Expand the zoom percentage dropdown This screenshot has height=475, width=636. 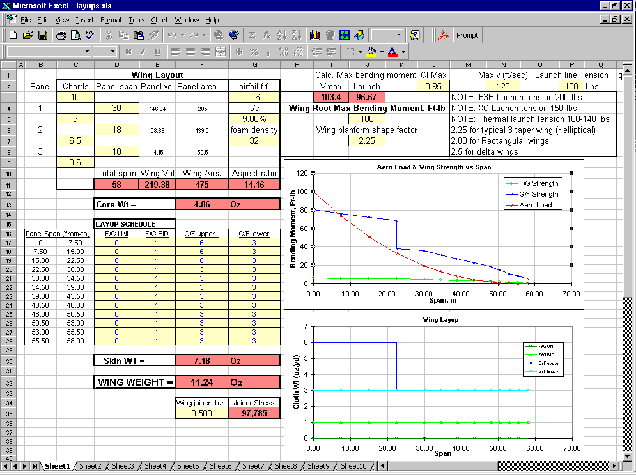[x=399, y=36]
